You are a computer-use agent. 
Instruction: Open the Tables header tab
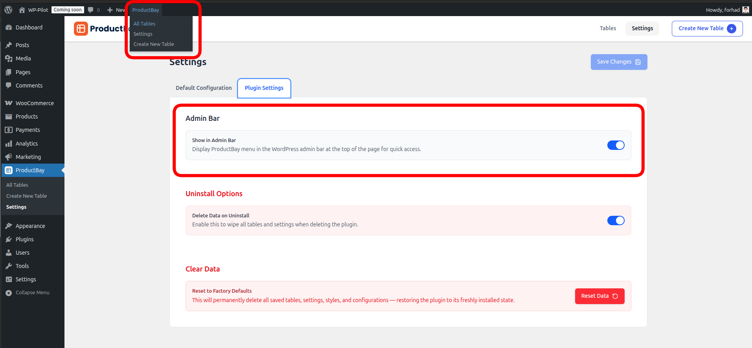click(608, 28)
